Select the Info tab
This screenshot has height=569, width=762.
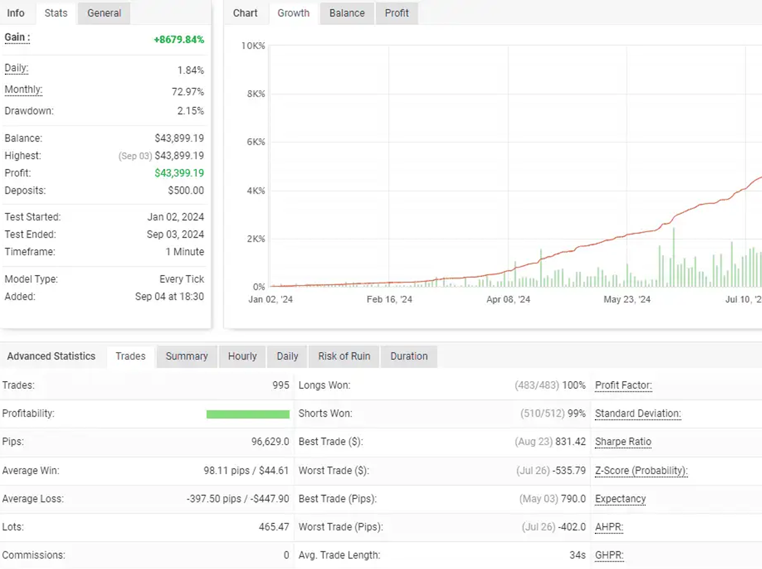(x=16, y=13)
